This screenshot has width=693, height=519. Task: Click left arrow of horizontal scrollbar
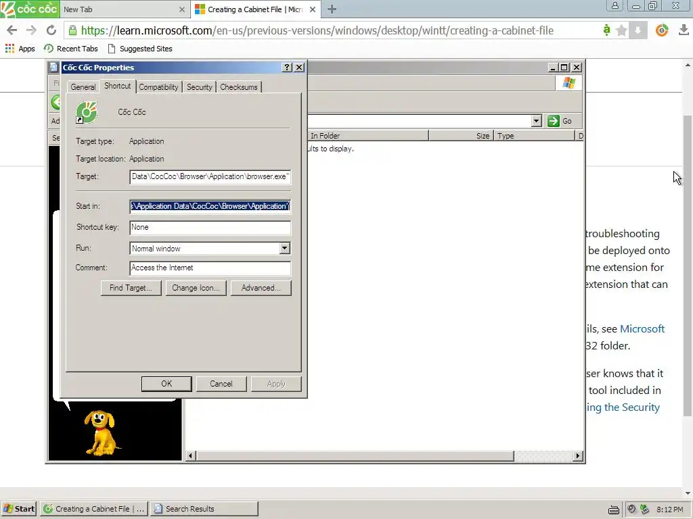[x=190, y=456]
